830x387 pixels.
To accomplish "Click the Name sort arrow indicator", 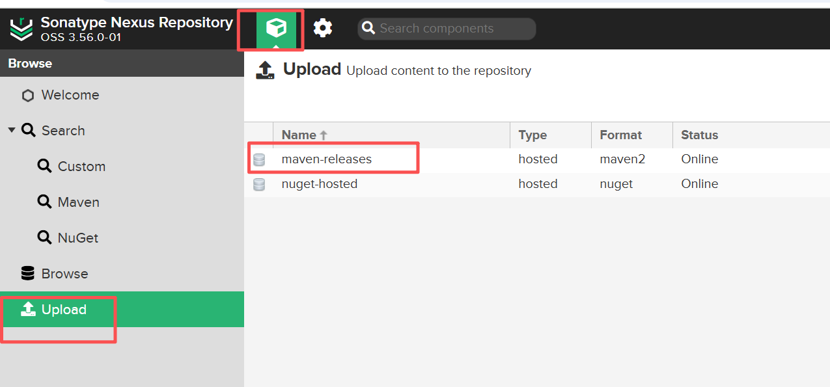I will click(324, 135).
